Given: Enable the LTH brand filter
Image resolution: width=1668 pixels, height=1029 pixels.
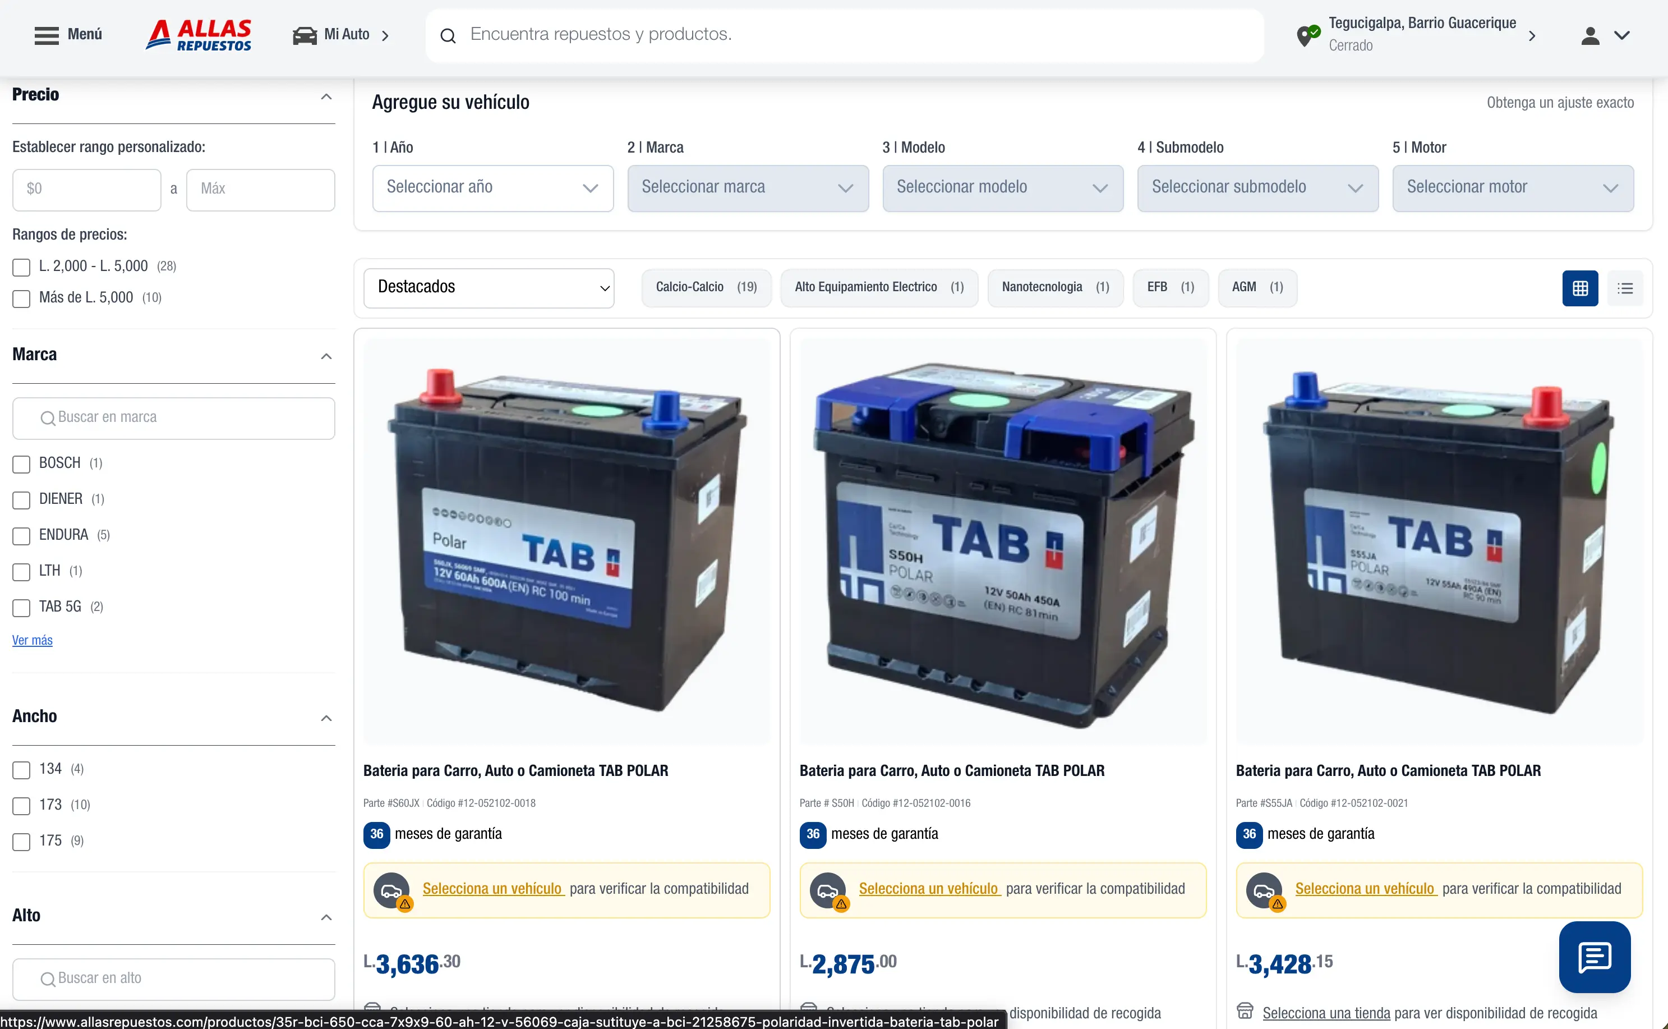Looking at the screenshot, I should tap(21, 572).
